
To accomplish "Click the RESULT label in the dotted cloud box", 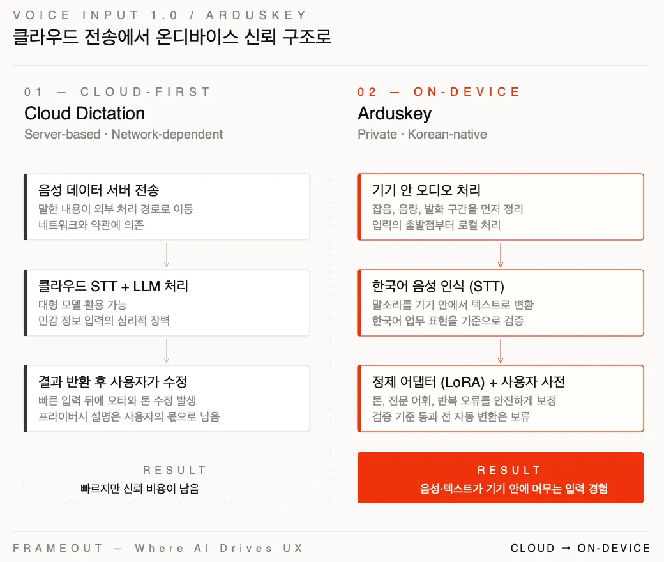I will click(174, 471).
